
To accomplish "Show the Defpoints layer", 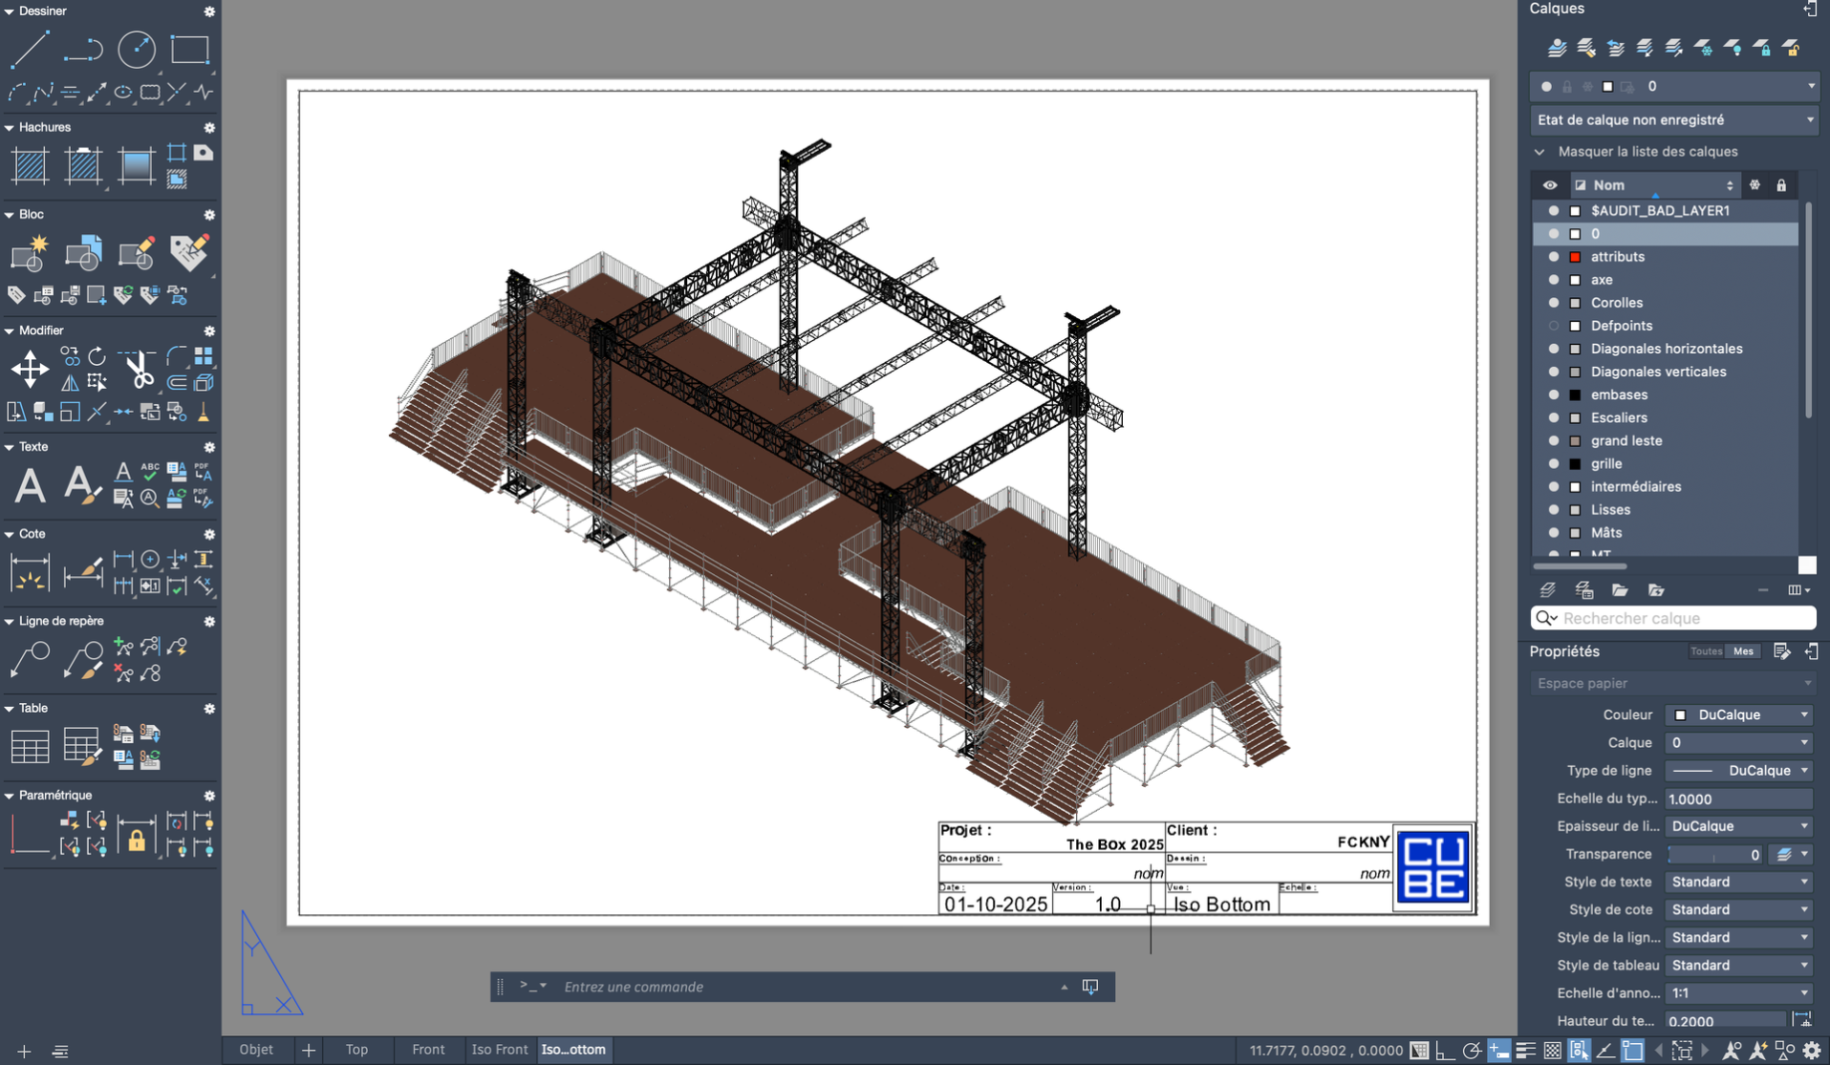I will 1553,326.
